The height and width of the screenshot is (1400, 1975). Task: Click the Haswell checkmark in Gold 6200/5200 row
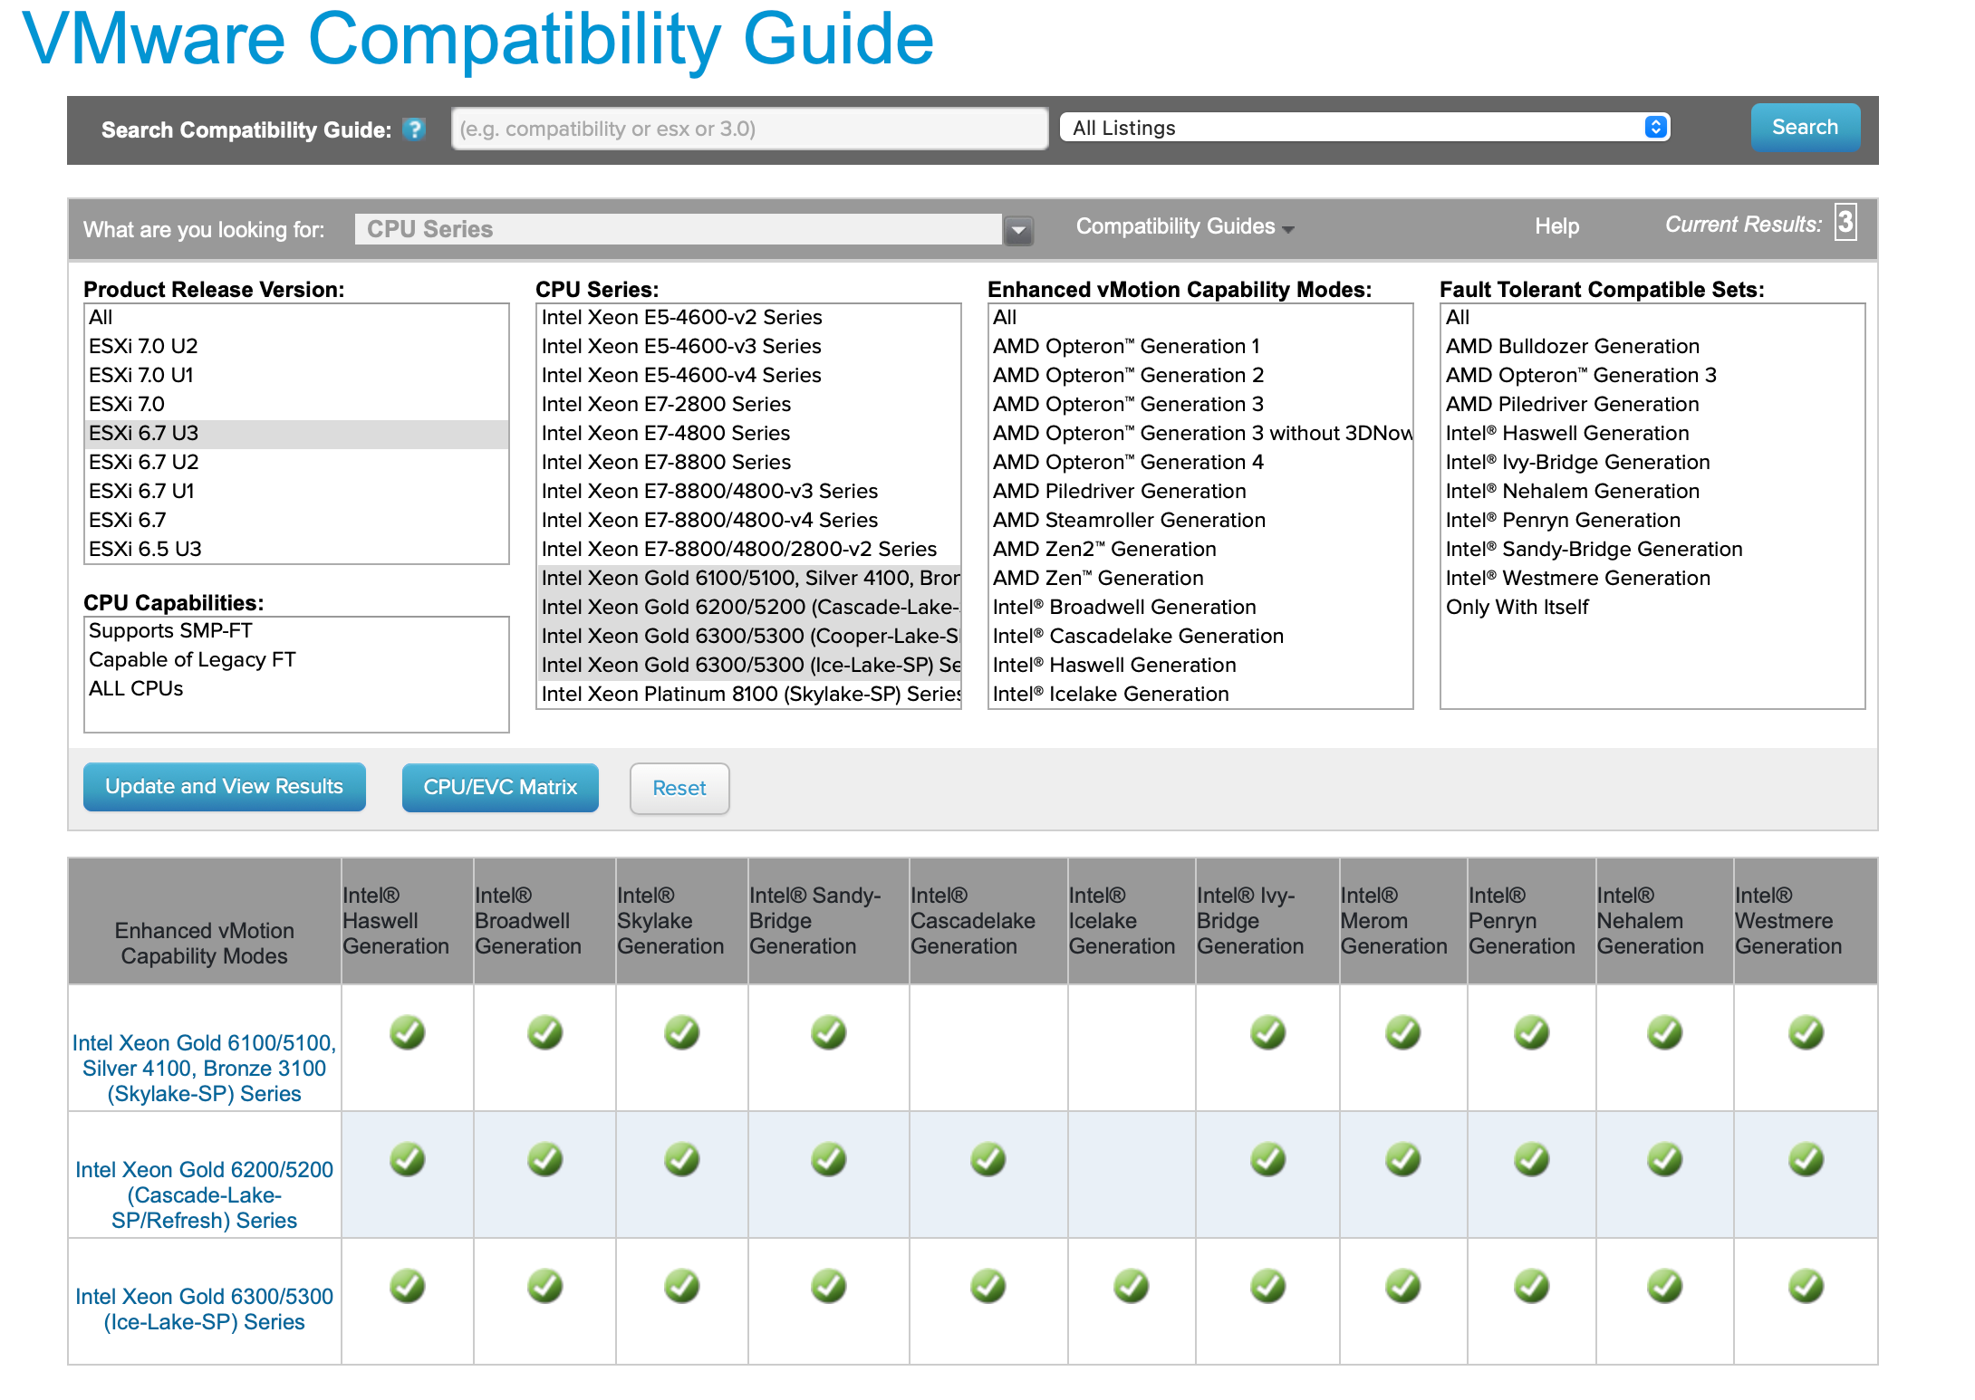coord(408,1159)
